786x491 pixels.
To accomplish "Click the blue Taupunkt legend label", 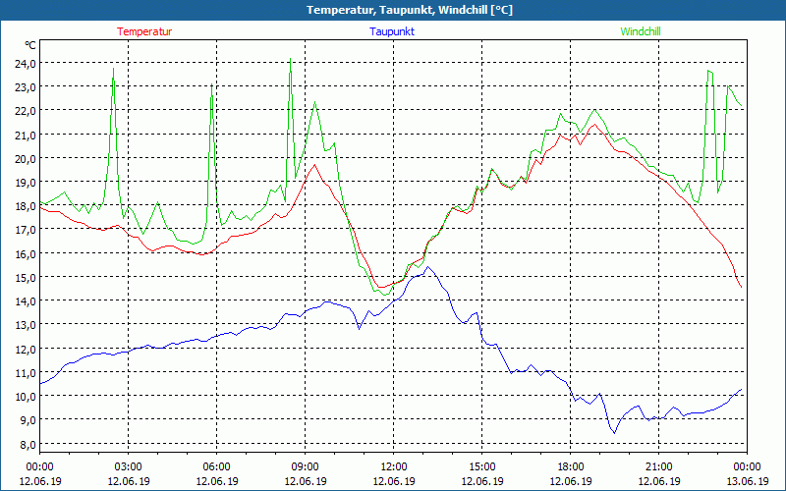I will [x=392, y=31].
